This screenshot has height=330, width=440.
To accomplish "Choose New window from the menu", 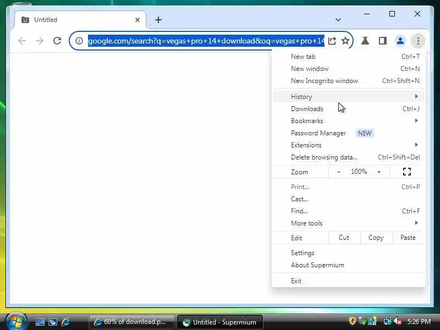I will pos(348,69).
